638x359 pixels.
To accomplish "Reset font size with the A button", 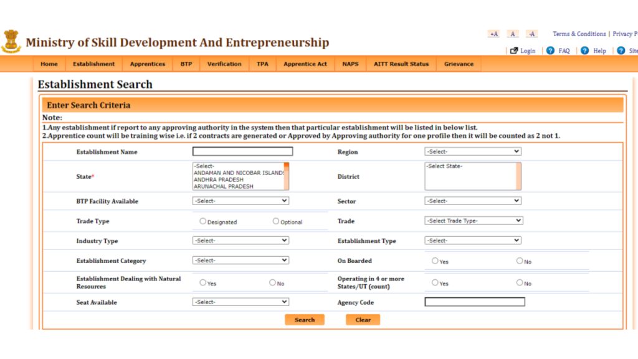I will coord(513,34).
